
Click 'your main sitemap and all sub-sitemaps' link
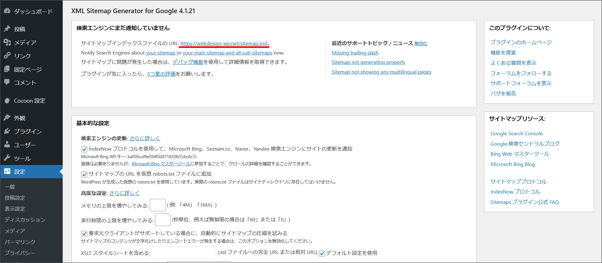click(x=227, y=53)
